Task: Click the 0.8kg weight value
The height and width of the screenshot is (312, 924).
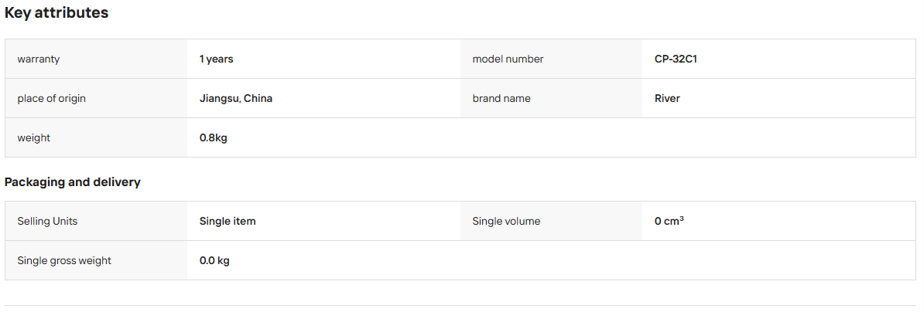Action: pyautogui.click(x=214, y=138)
